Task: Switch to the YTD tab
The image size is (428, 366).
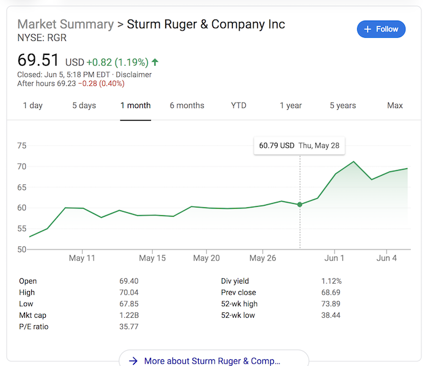Action: click(x=238, y=106)
